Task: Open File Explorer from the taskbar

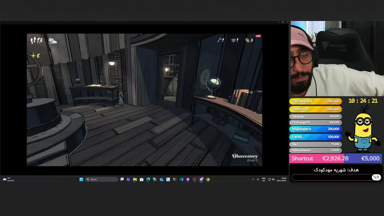Action: [x=135, y=179]
